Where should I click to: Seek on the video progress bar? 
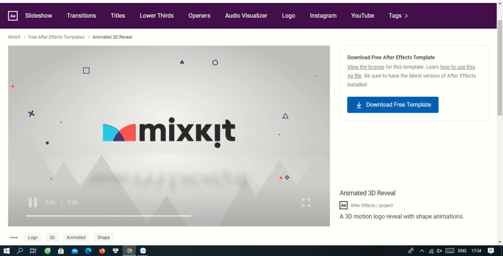pyautogui.click(x=169, y=216)
